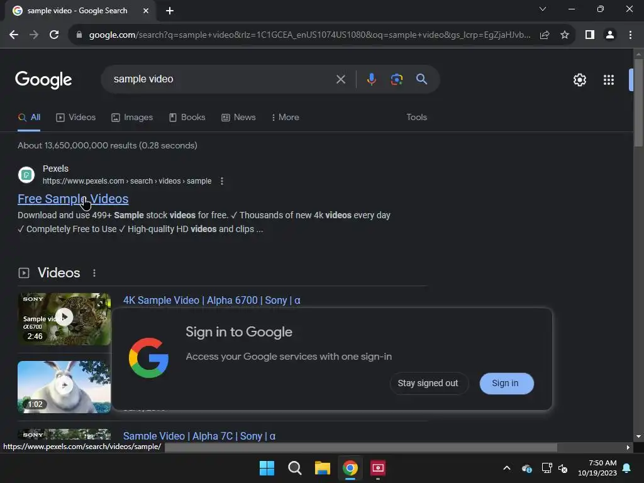Open the clock and date in taskbar

click(x=597, y=468)
